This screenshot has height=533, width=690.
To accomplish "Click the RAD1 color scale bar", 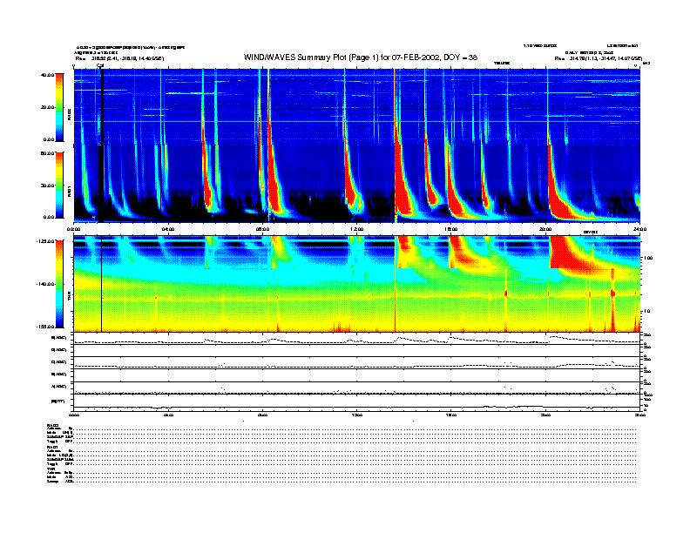I will [59, 185].
